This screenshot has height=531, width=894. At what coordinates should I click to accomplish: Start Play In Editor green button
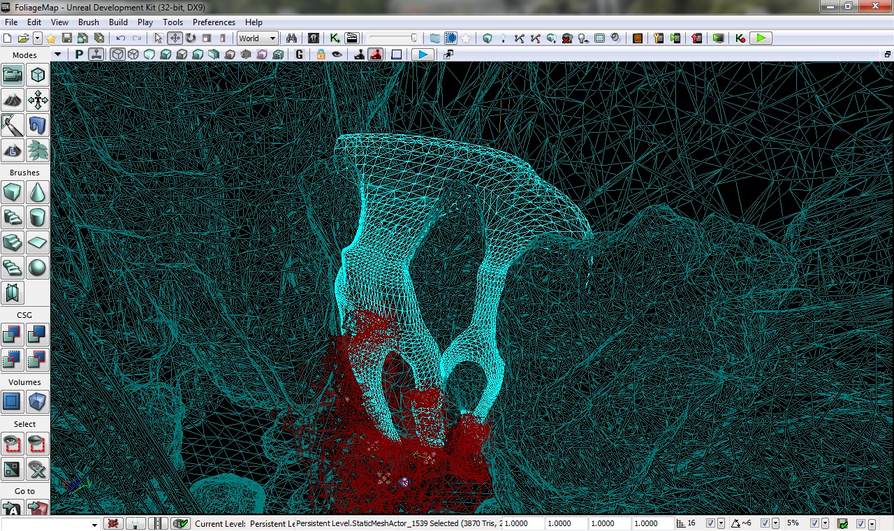tap(761, 38)
